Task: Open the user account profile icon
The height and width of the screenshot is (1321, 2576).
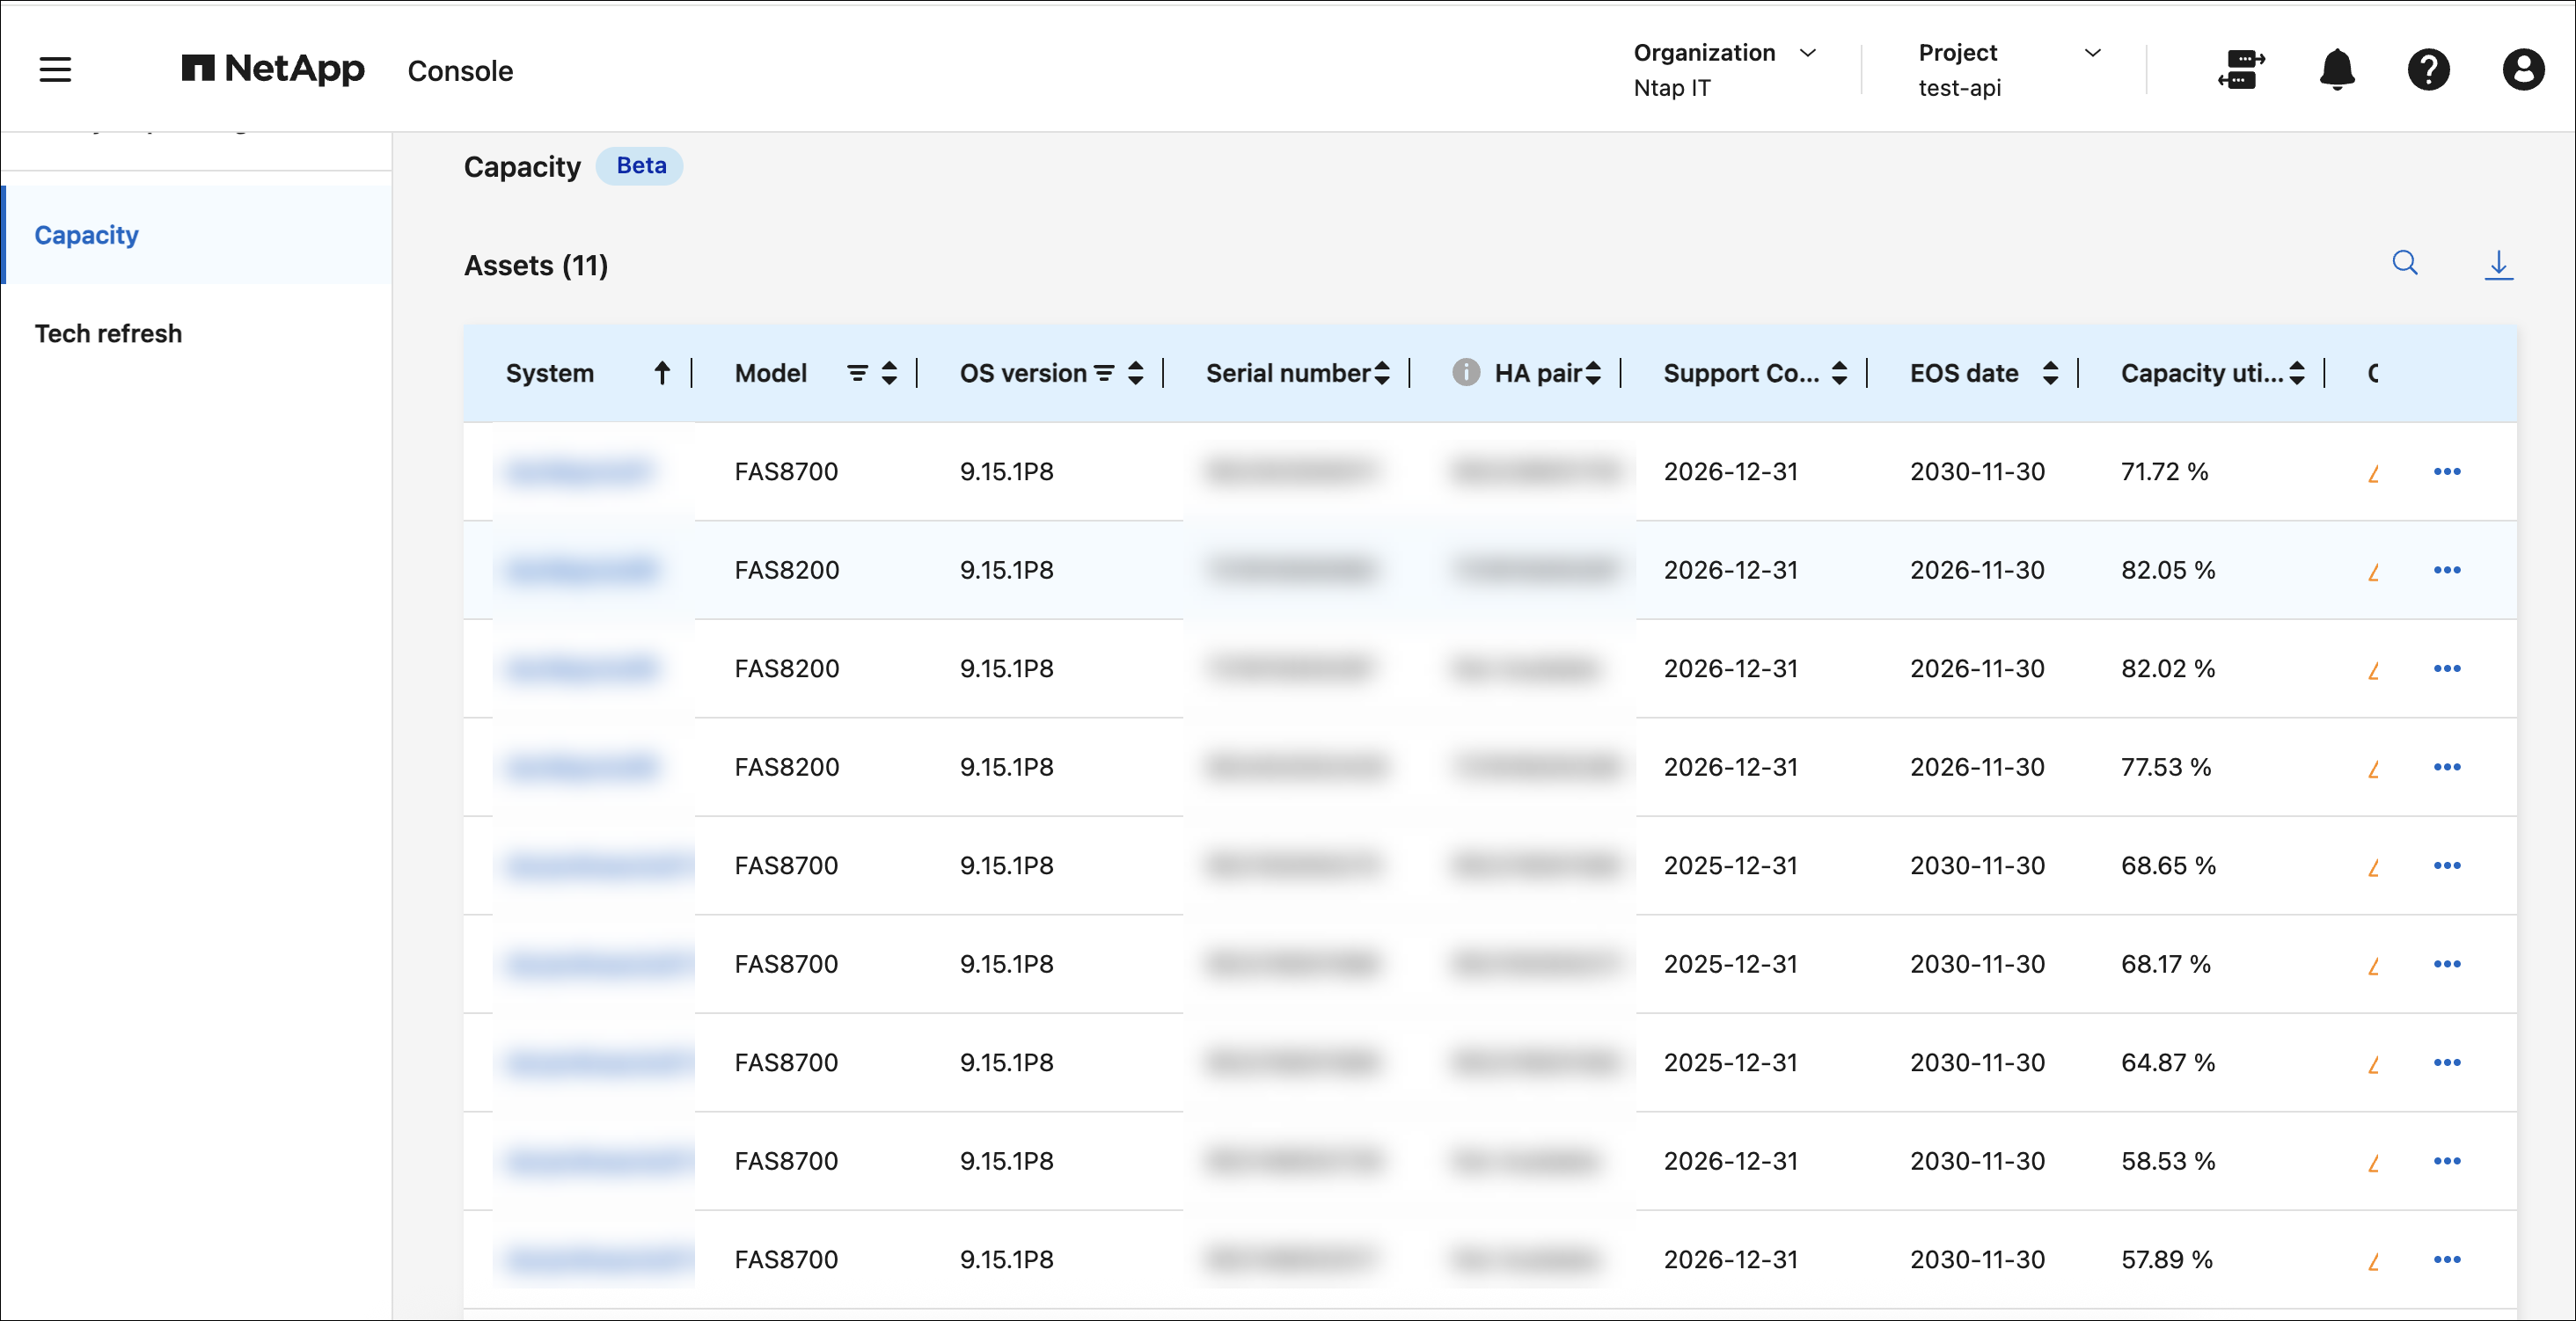Action: pyautogui.click(x=2522, y=70)
